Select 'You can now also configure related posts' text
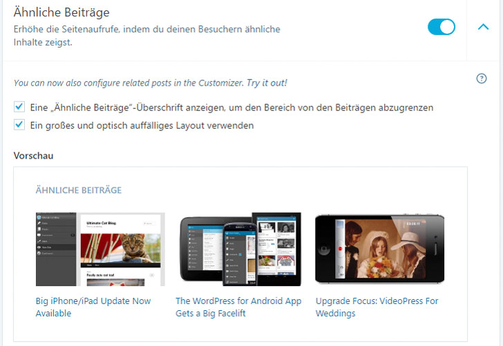 coord(129,83)
